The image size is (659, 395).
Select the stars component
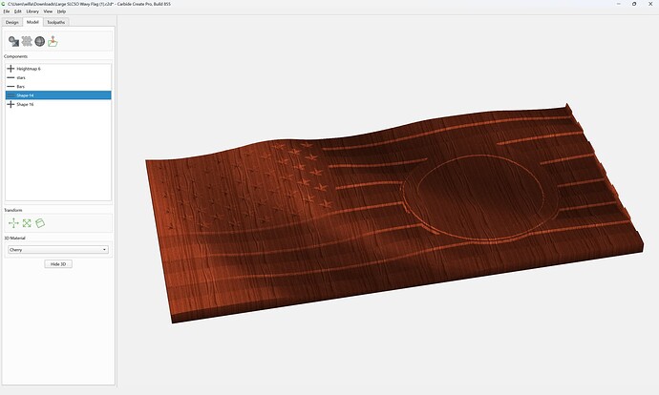(x=58, y=77)
